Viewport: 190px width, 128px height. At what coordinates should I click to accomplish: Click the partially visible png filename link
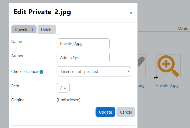141,86
